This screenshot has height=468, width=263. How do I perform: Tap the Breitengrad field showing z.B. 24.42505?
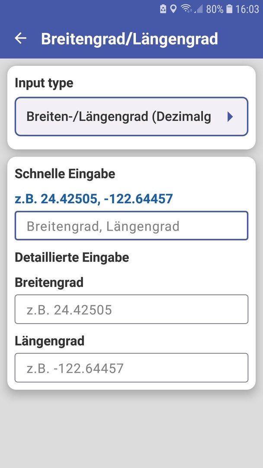pos(131,309)
